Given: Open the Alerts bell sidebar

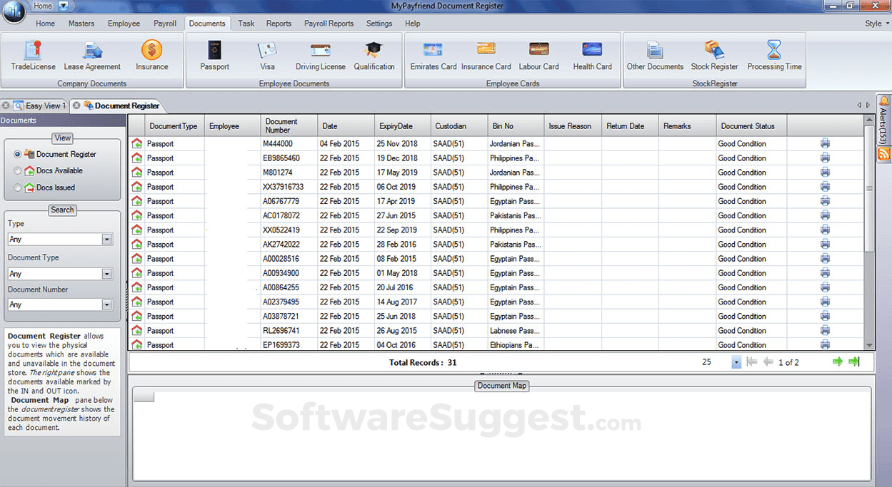Looking at the screenshot, I should 884,118.
